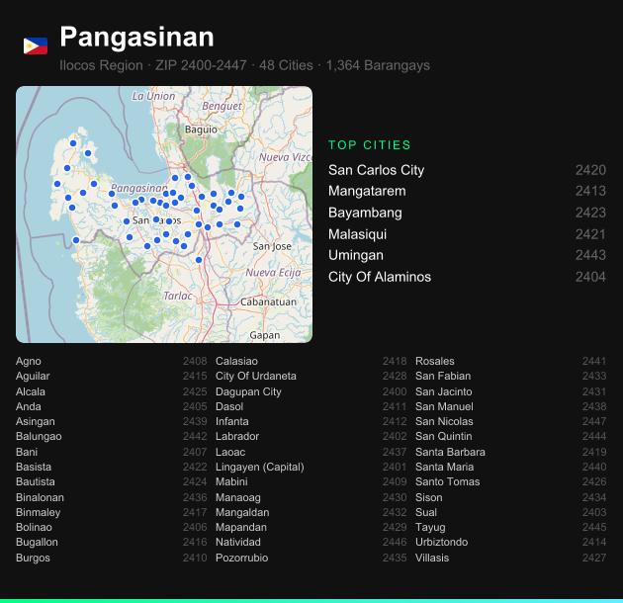
Task: Select Aguilar in the city list
Action: pos(111,376)
